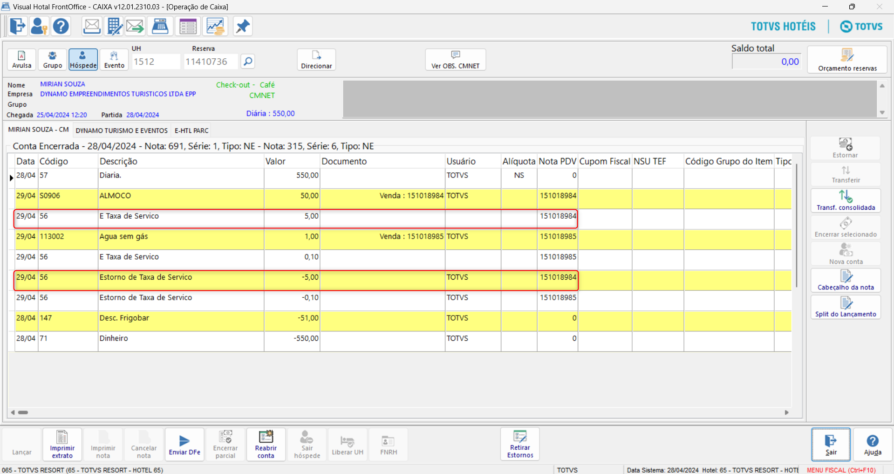Viewport: 894px width, 474px height.
Task: Click the pin icon in top toolbar
Action: tap(242, 26)
